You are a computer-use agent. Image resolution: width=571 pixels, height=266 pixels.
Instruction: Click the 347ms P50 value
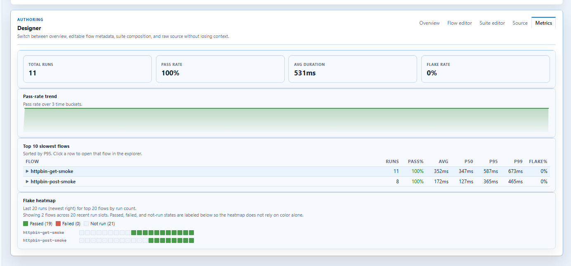click(x=466, y=171)
